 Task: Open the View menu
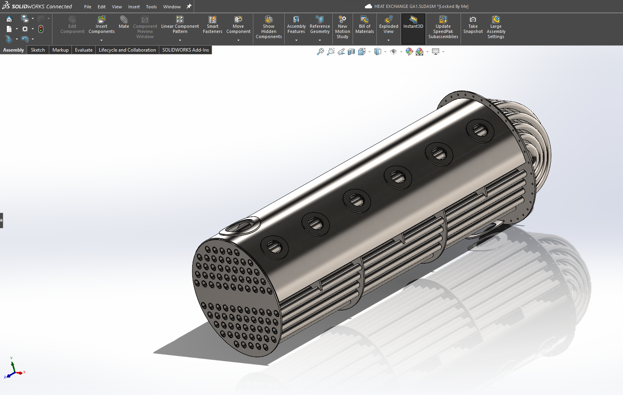pos(117,7)
